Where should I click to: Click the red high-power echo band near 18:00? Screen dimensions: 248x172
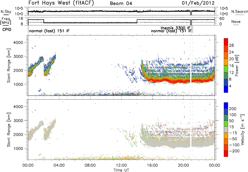[168, 80]
